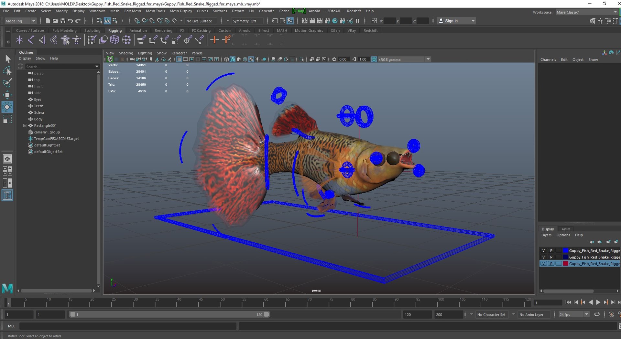Image resolution: width=621 pixels, height=339 pixels.
Task: Play the animation forwards
Action: coord(598,302)
